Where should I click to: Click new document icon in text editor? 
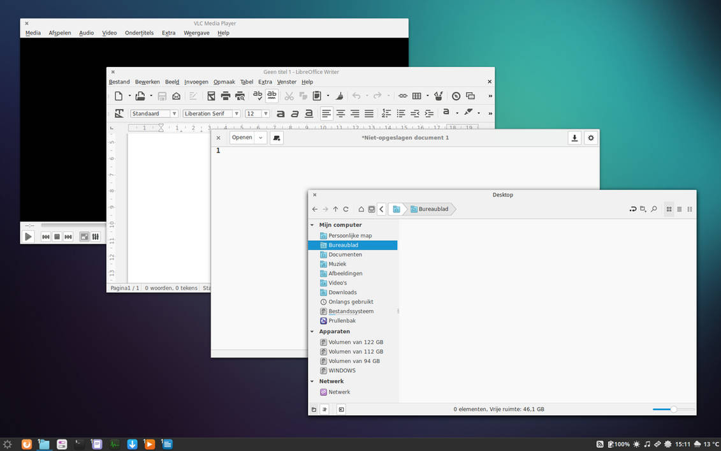(277, 138)
